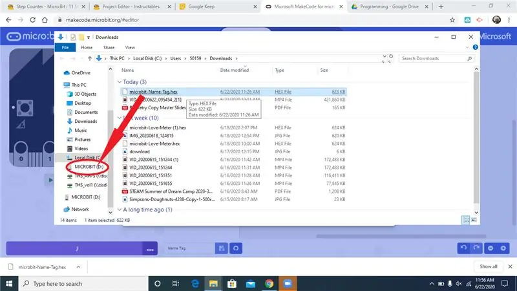Viewport: 517px width, 291px height.
Task: Click the search magnifier icon in Explorer
Action: 470,58
